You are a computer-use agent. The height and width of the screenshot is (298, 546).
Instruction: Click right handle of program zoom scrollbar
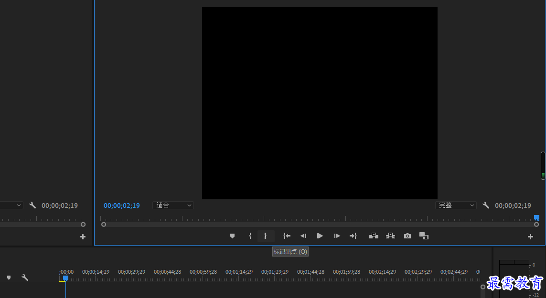[x=536, y=224]
